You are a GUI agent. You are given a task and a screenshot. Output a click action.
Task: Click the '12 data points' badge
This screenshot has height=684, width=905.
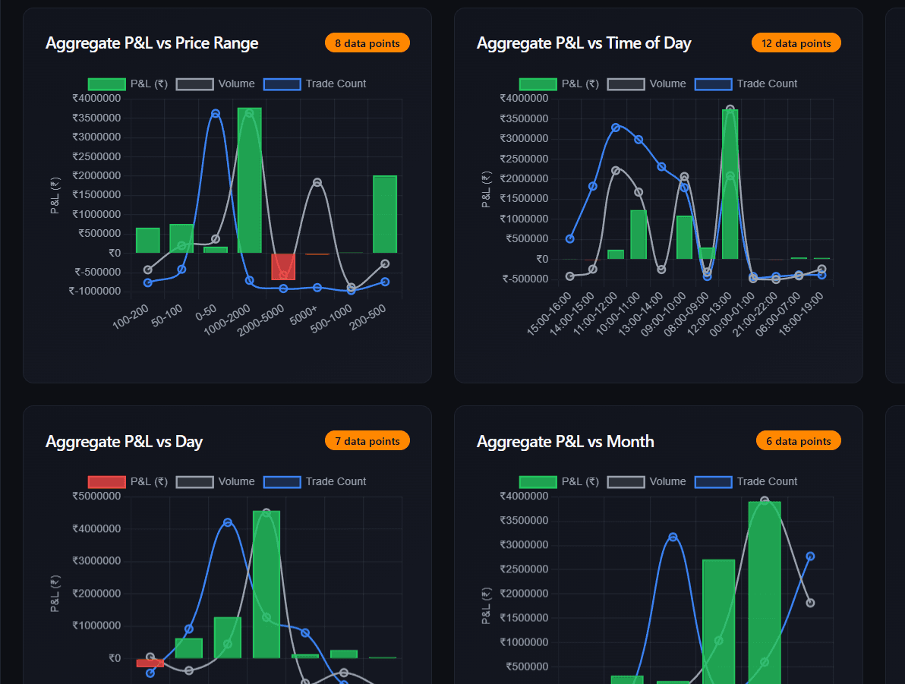pos(796,43)
